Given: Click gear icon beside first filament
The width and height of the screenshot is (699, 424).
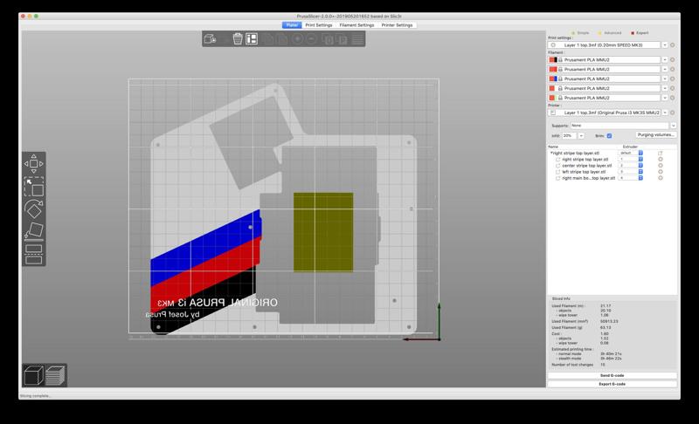Looking at the screenshot, I should (672, 59).
